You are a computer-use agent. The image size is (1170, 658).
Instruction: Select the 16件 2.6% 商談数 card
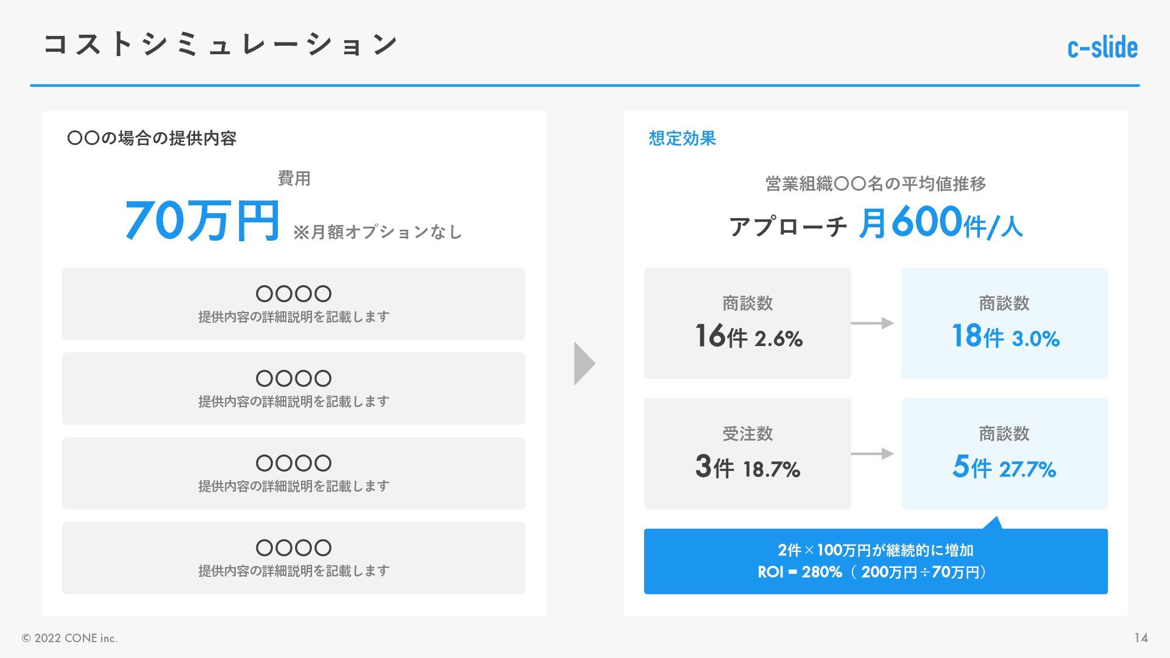[747, 323]
